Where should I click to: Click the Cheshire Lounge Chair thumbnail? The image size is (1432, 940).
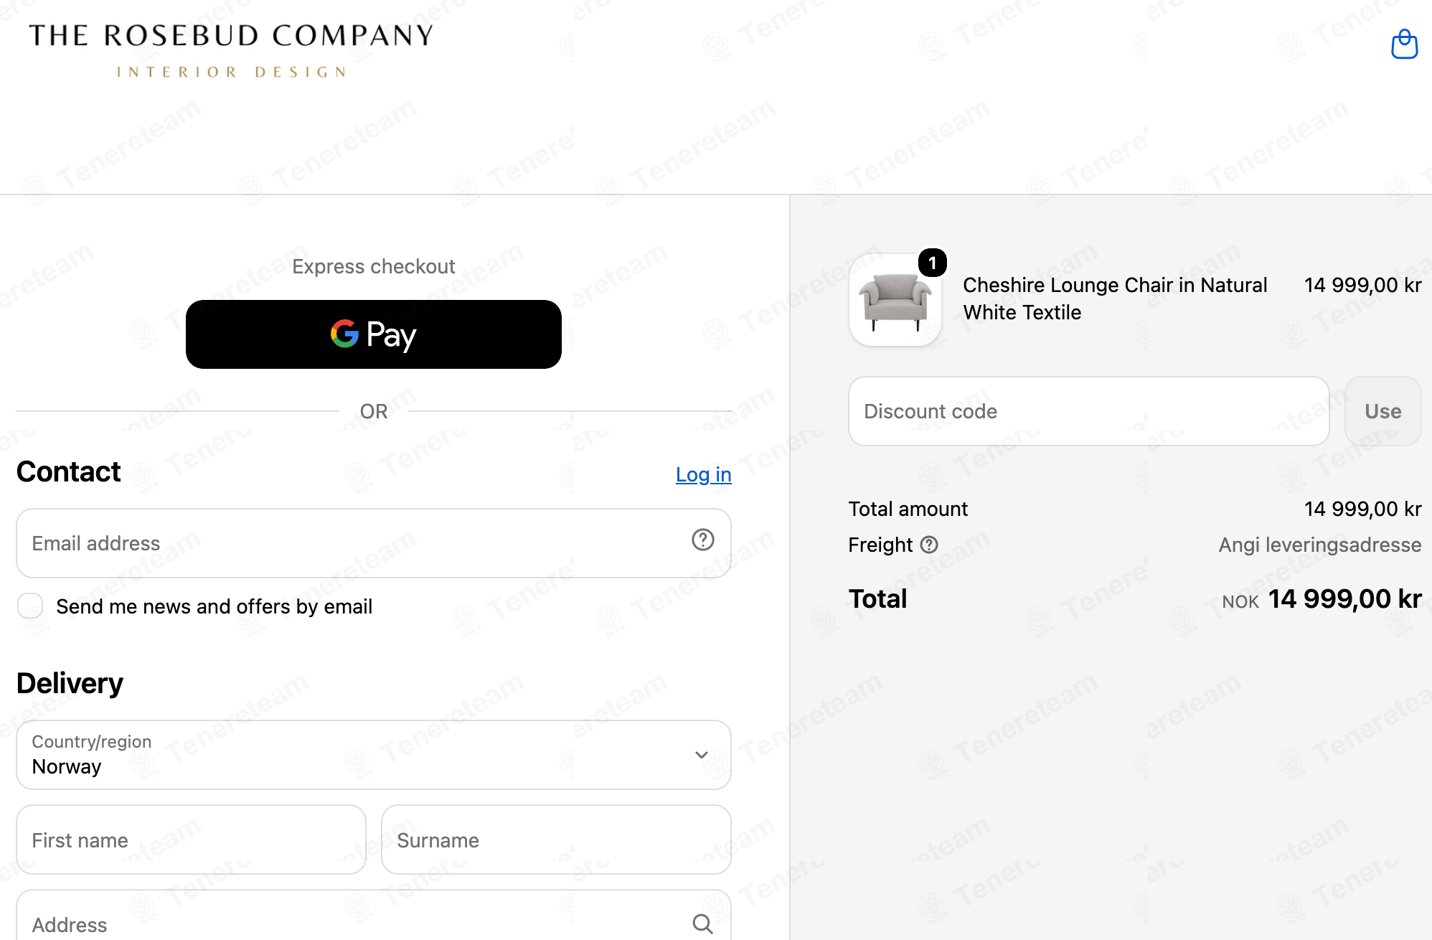click(x=895, y=300)
